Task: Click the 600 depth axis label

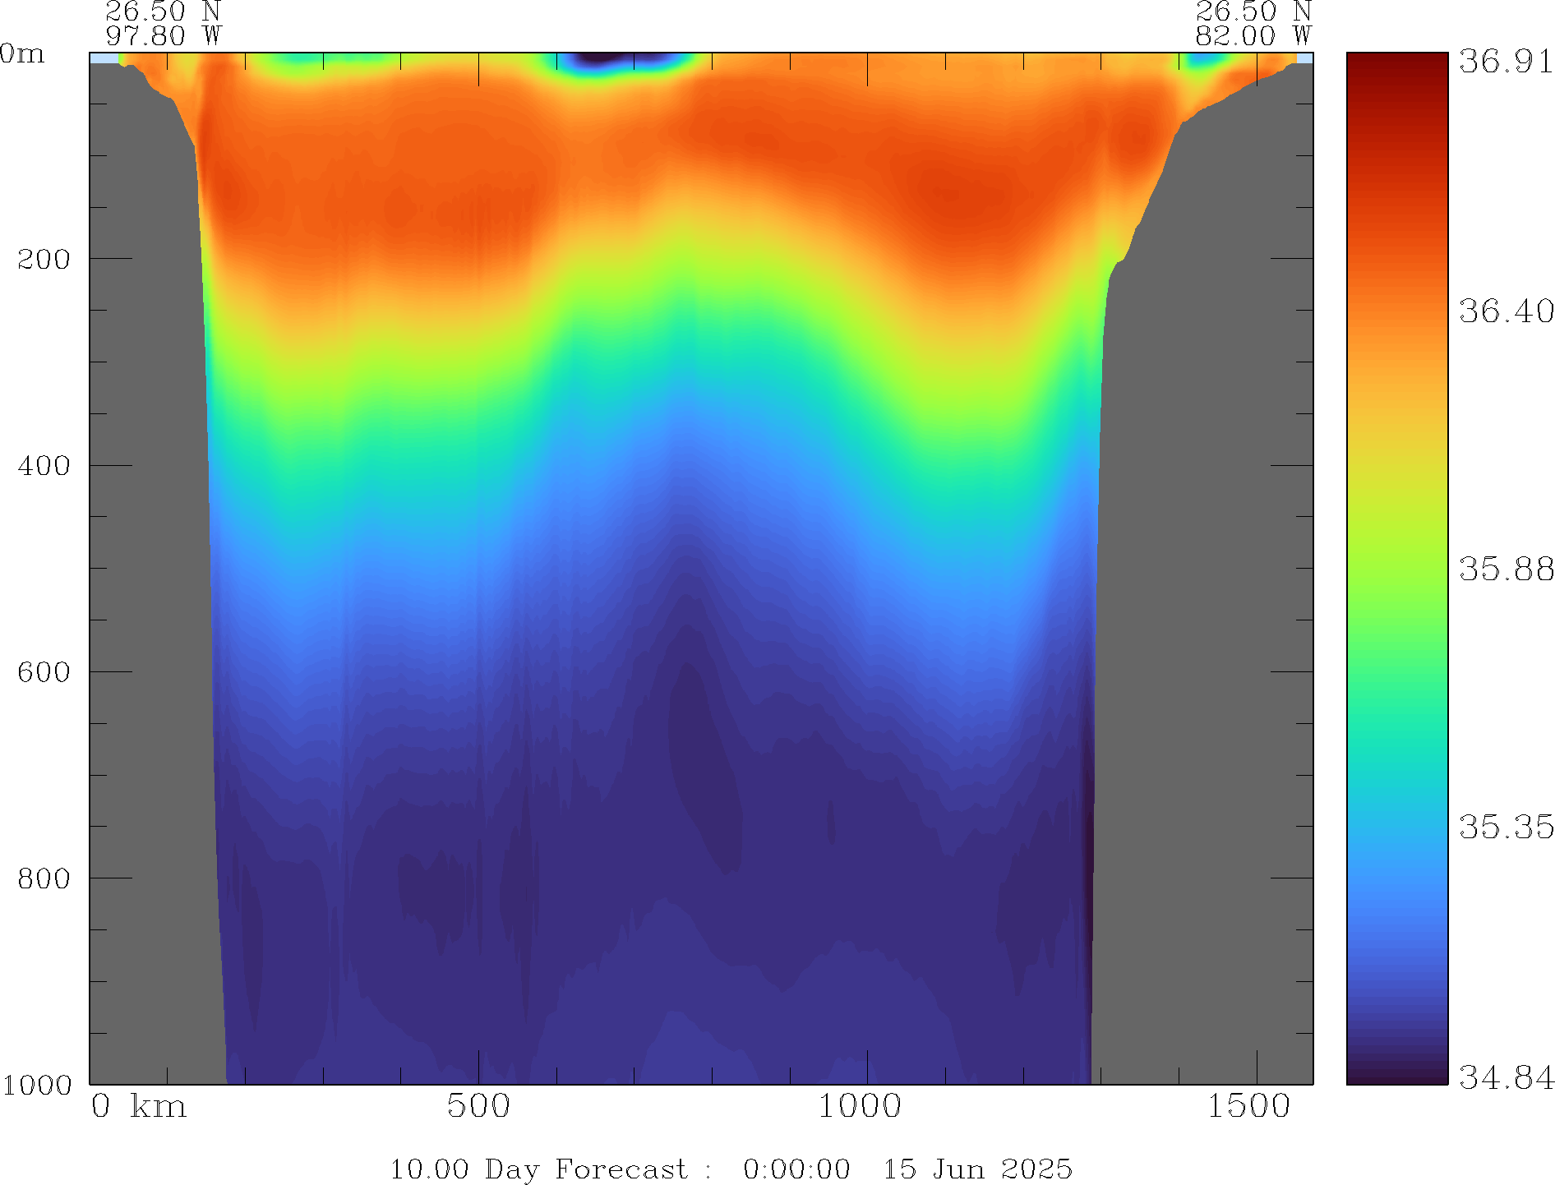Action: [x=44, y=672]
